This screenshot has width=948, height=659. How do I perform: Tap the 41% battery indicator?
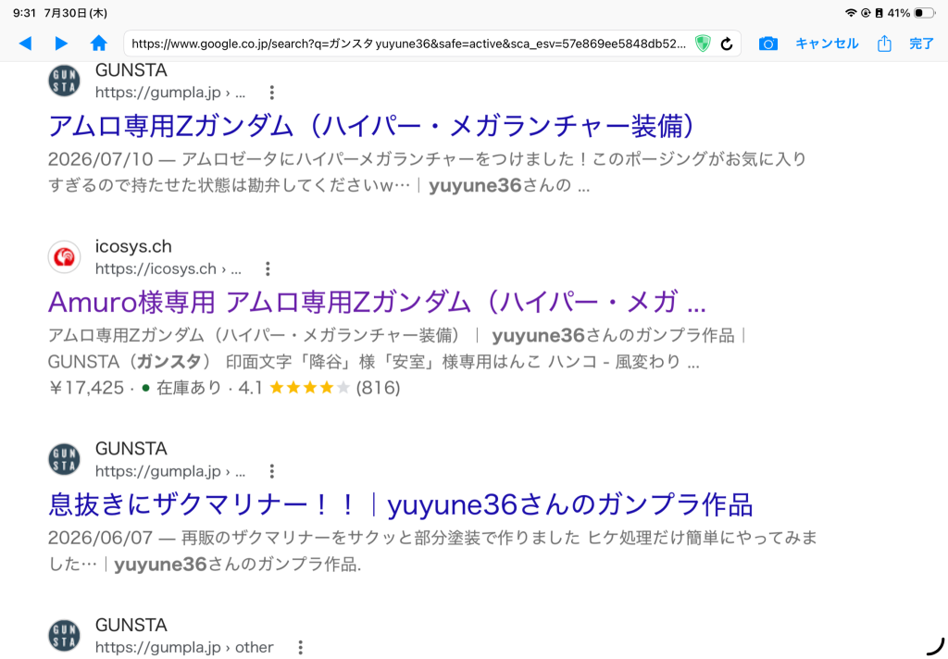pyautogui.click(x=912, y=13)
